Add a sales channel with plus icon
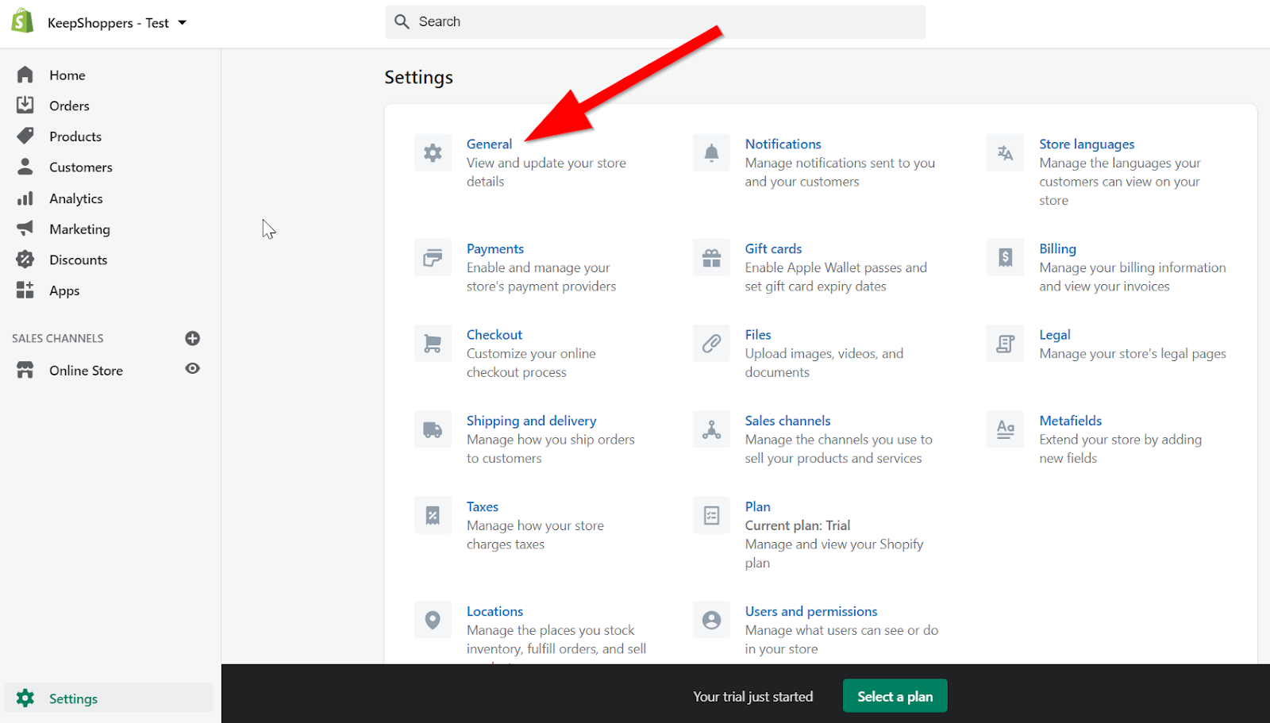Screen dimensions: 1270x723 tap(192, 338)
